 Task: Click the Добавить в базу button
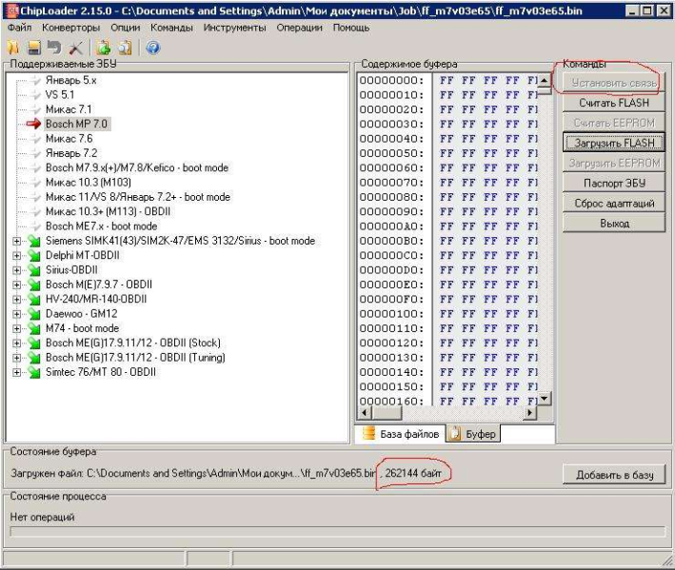(x=613, y=476)
